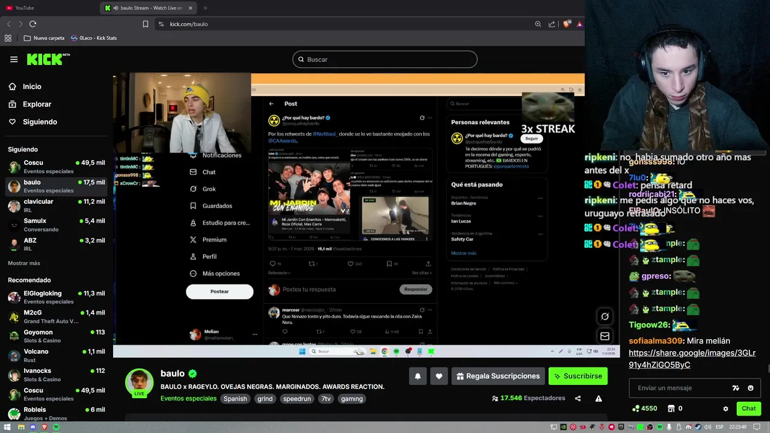Open Siguiendo in Kick sidebar
This screenshot has width=770, height=433.
[32, 121]
